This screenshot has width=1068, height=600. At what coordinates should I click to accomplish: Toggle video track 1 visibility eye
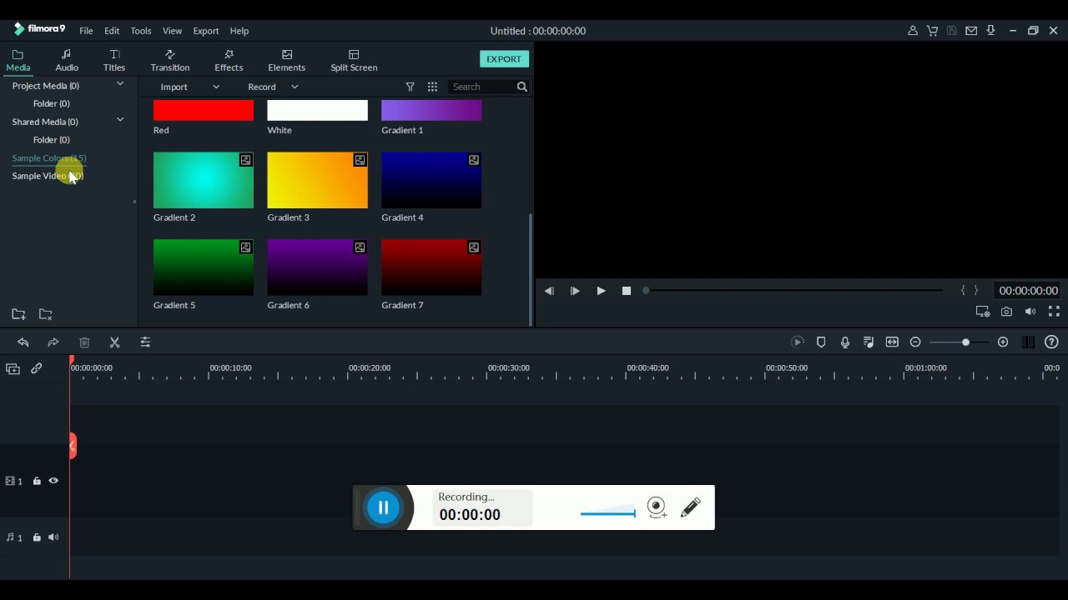click(x=53, y=481)
